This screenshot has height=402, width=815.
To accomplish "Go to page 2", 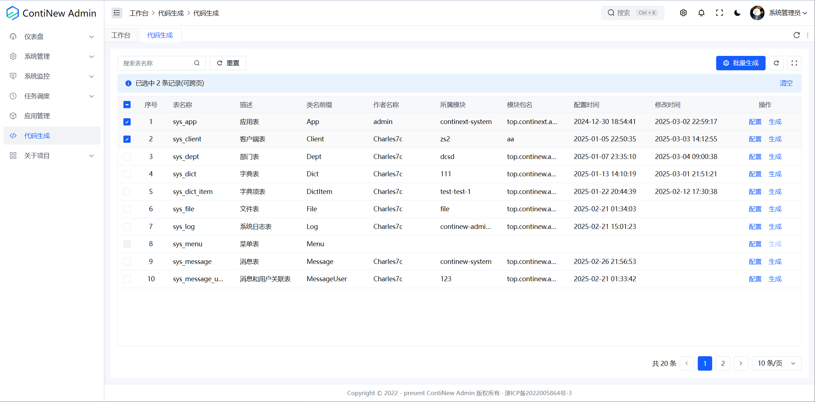I will [723, 363].
